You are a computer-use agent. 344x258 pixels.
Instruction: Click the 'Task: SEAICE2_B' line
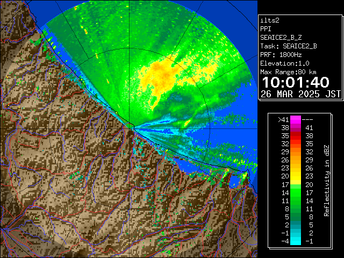click(x=289, y=46)
